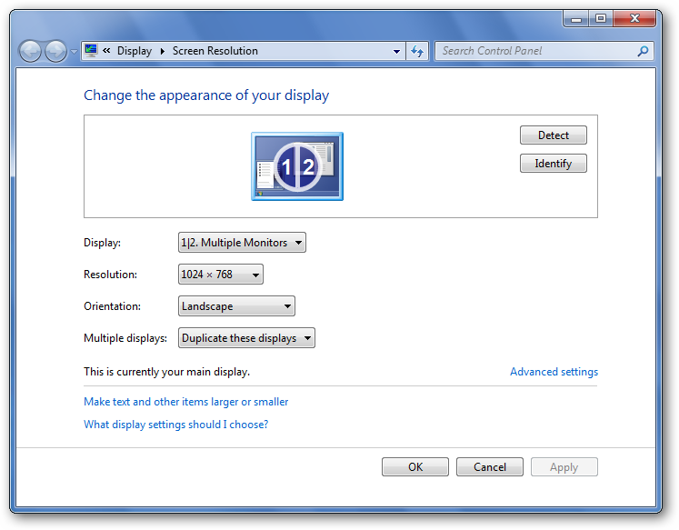Maximize the Screen Resolution window
The width and height of the screenshot is (679, 530).
pos(601,18)
